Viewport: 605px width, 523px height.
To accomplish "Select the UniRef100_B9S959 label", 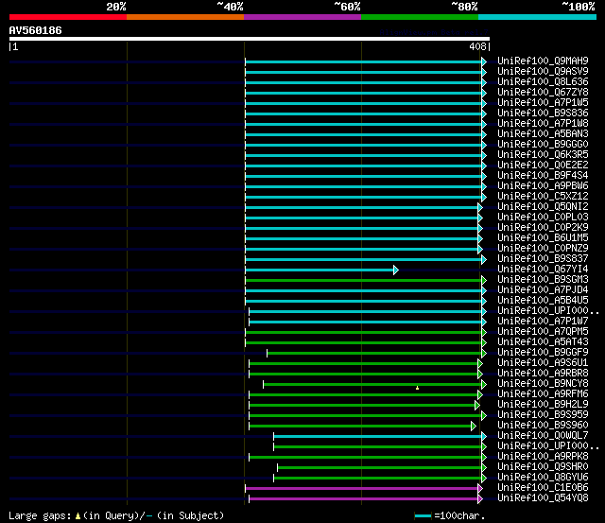I will [543, 415].
